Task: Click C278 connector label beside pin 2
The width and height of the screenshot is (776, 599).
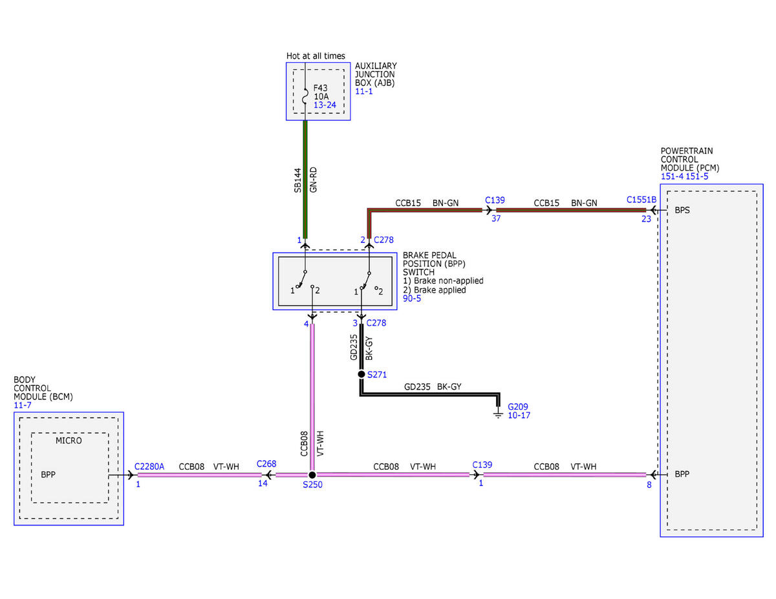Action: click(x=384, y=240)
